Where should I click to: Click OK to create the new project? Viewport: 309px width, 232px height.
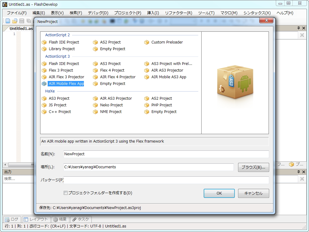pos(219,193)
